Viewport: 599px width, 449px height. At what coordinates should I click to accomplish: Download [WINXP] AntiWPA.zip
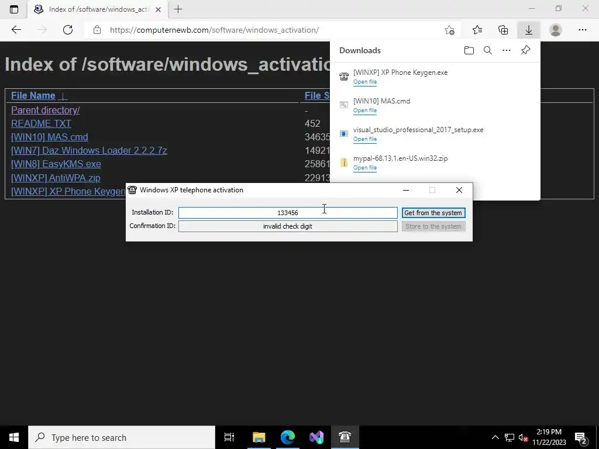(56, 178)
